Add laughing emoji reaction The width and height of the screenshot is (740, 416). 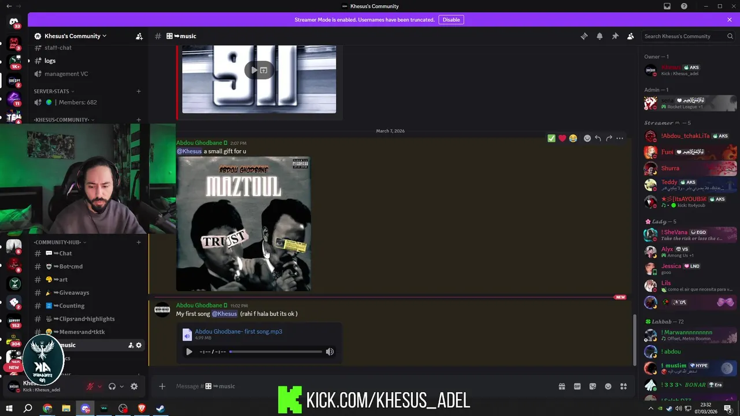pyautogui.click(x=573, y=138)
